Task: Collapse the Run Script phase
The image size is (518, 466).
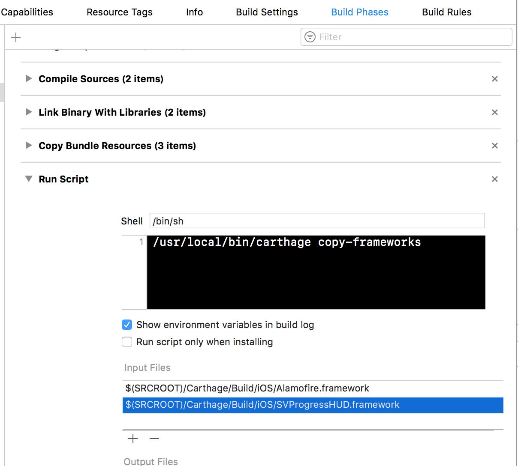Action: (28, 179)
